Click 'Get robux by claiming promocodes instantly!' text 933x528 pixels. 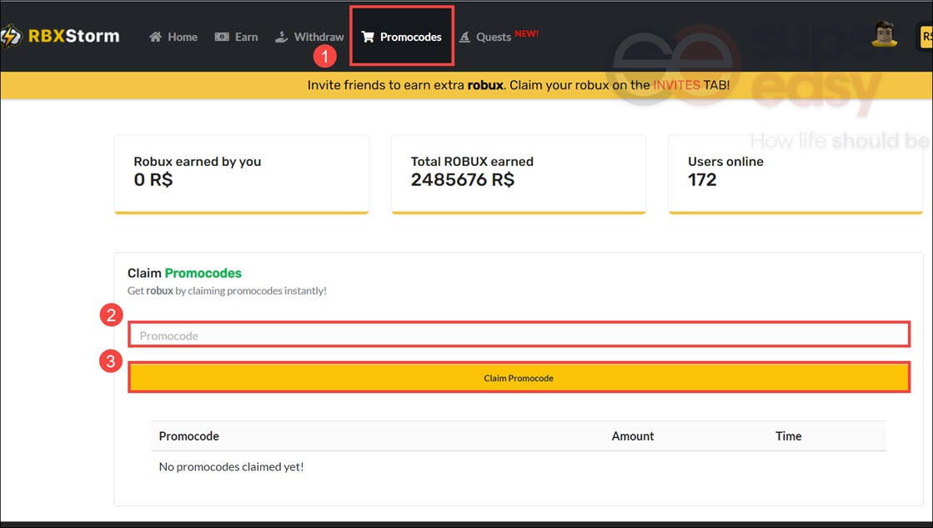(227, 290)
